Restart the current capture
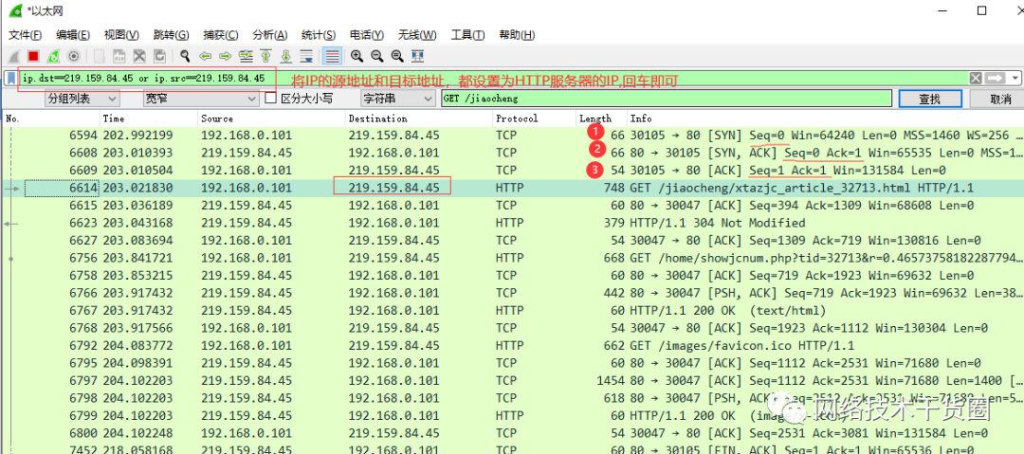Viewport: 1024px width, 454px height. (53, 56)
